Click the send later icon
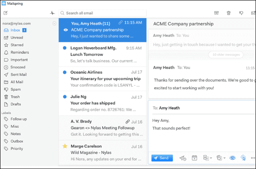This screenshot has height=169, width=256. [182, 158]
